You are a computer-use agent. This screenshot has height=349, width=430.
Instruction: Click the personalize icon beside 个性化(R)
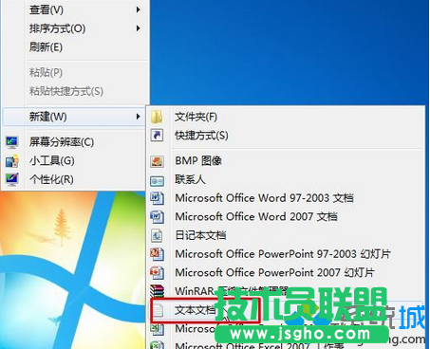pyautogui.click(x=12, y=179)
